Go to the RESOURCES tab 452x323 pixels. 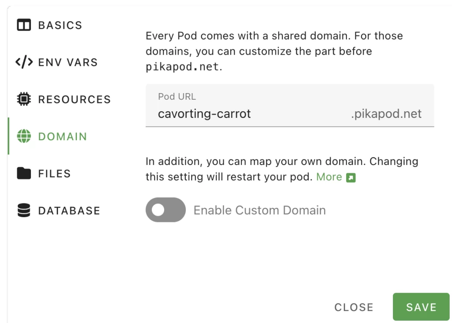tap(74, 99)
